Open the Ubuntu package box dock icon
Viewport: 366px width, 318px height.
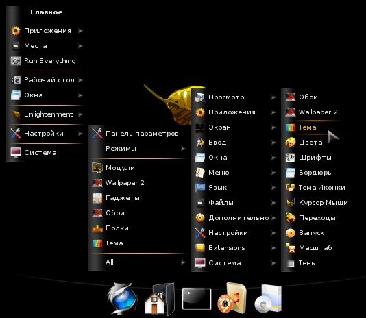click(x=232, y=298)
